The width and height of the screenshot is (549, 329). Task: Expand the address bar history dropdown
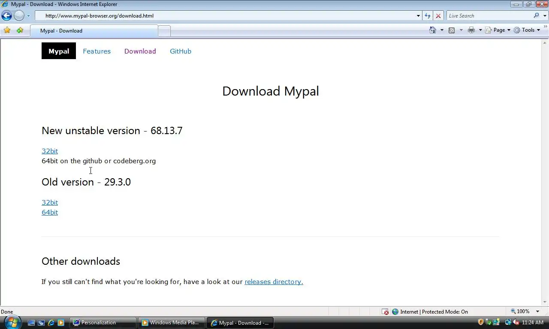coord(418,16)
